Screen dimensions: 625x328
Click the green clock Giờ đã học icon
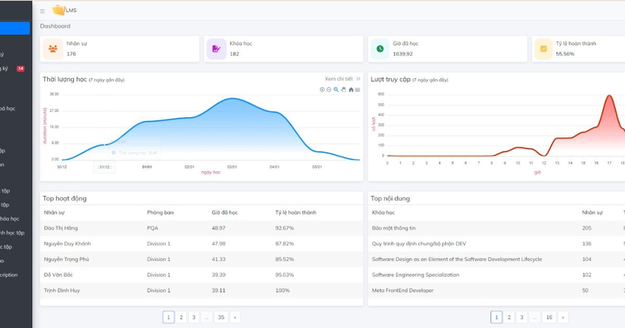pyautogui.click(x=380, y=49)
